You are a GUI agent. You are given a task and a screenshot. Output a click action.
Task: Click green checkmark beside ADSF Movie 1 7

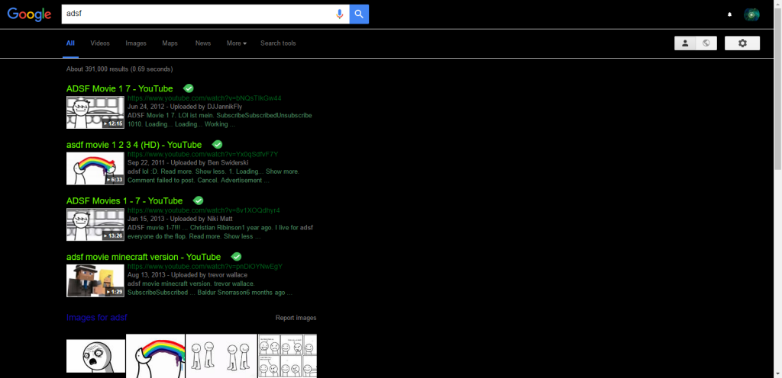coord(188,88)
